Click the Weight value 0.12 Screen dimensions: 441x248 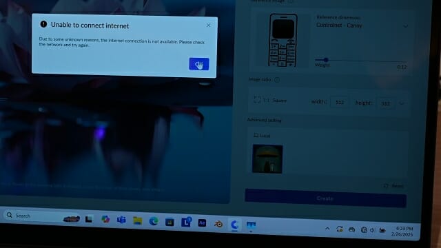pyautogui.click(x=402, y=67)
